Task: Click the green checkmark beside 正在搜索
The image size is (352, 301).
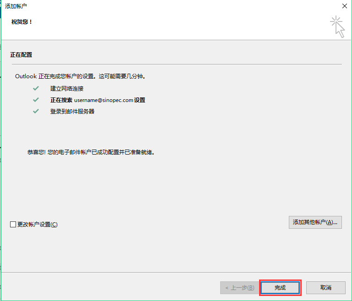Action: (x=36, y=100)
